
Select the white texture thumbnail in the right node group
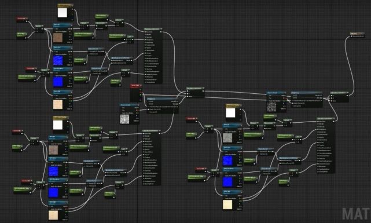coord(230,113)
